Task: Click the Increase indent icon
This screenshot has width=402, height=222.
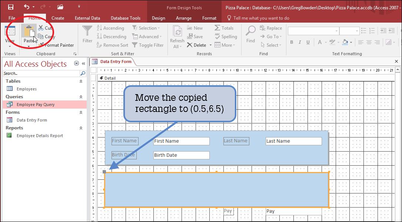Action: (383, 31)
